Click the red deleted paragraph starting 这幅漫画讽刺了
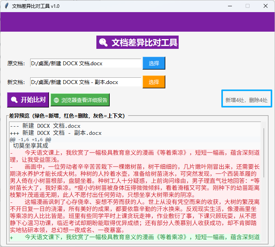Viewport: 275px width, 247px height. click(x=135, y=216)
